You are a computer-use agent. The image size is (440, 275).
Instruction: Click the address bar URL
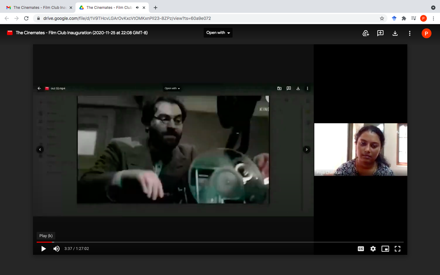[x=127, y=18]
